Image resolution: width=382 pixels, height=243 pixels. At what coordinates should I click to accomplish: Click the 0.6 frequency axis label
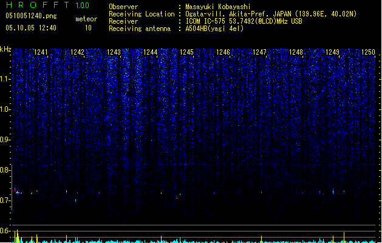click(5, 231)
